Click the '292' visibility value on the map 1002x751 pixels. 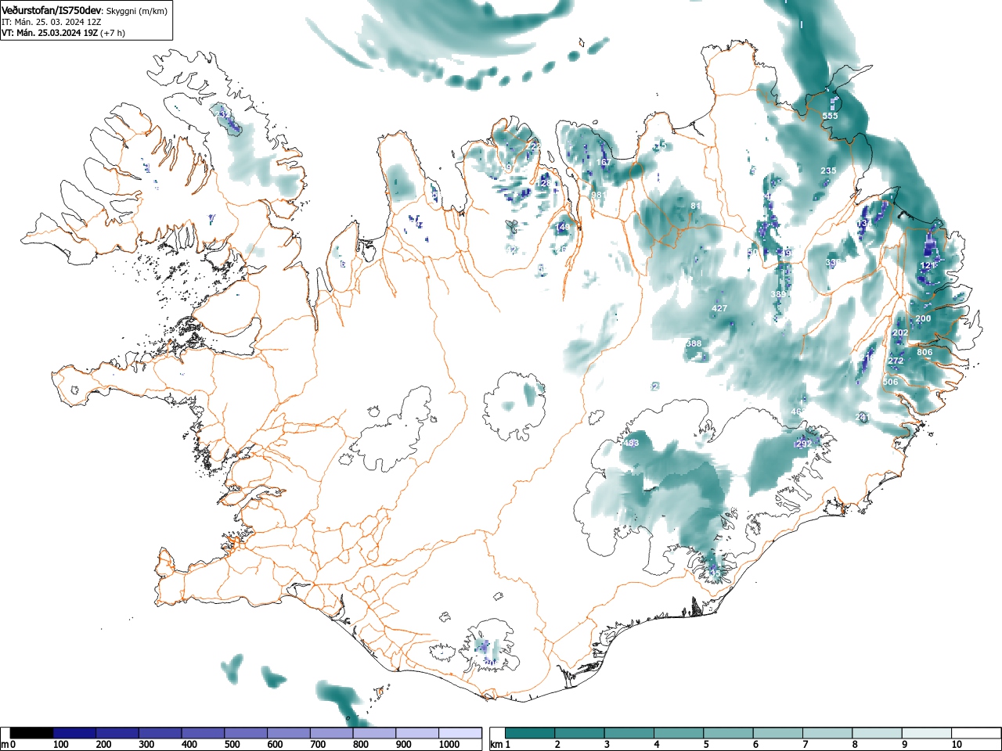pyautogui.click(x=804, y=444)
